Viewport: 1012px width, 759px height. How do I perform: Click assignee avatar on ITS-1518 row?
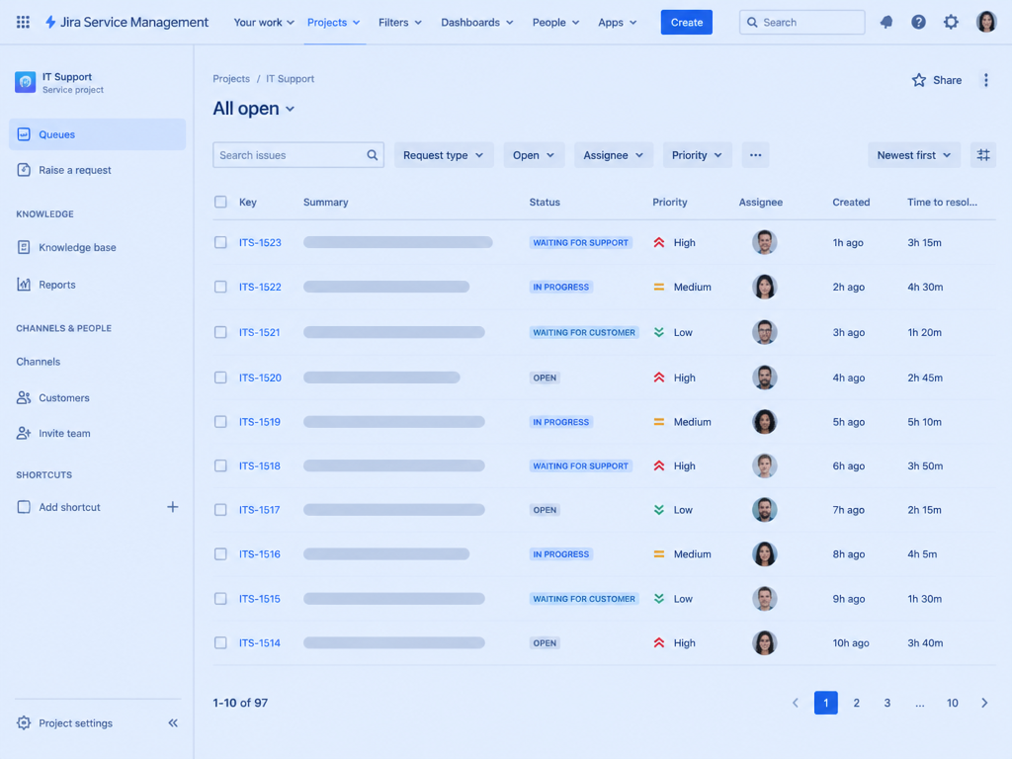tap(764, 465)
